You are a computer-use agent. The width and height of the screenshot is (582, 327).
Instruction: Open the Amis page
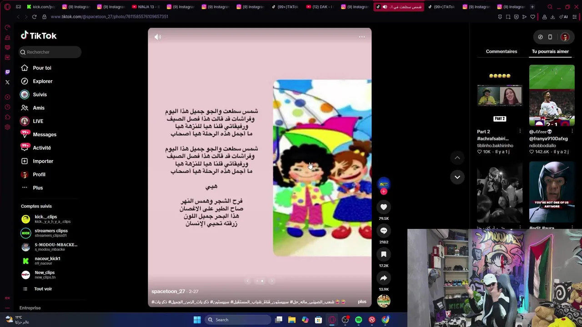coord(39,108)
